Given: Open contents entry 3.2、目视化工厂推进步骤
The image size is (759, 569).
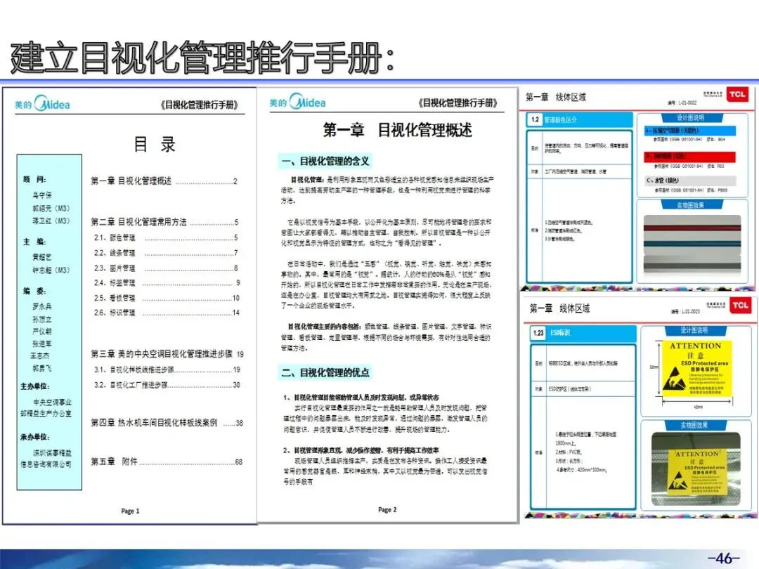Looking at the screenshot, I should point(167,385).
